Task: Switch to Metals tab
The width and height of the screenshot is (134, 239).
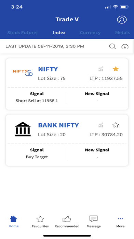Action: click(122, 33)
